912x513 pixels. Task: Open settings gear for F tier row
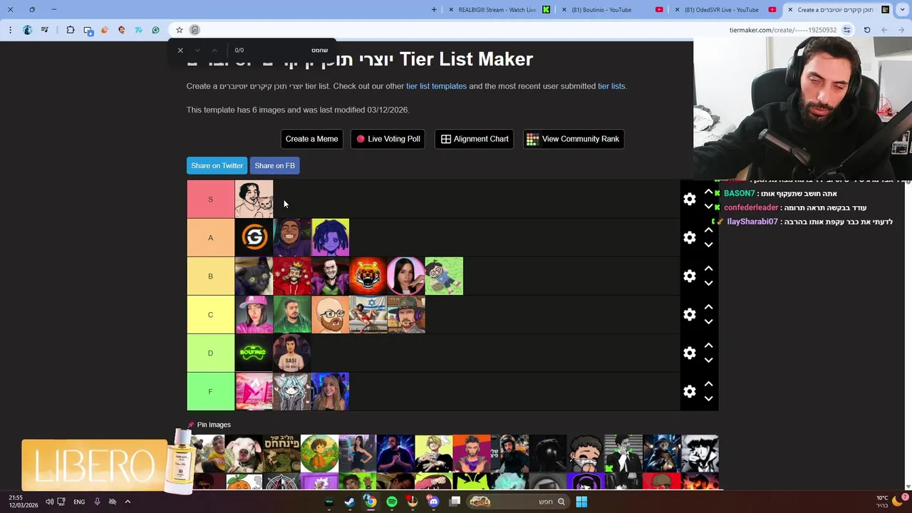[689, 391]
